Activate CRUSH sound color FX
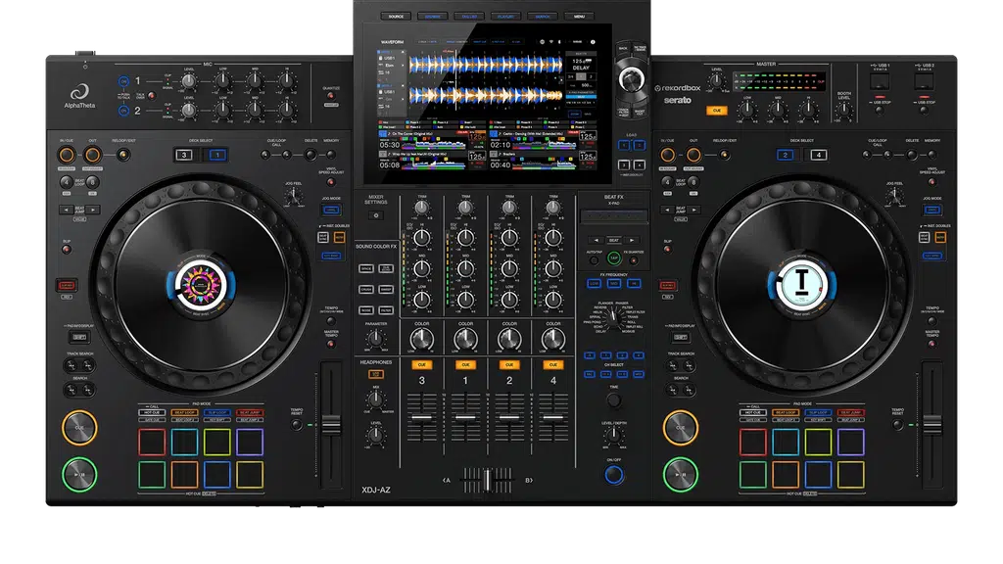 366,290
